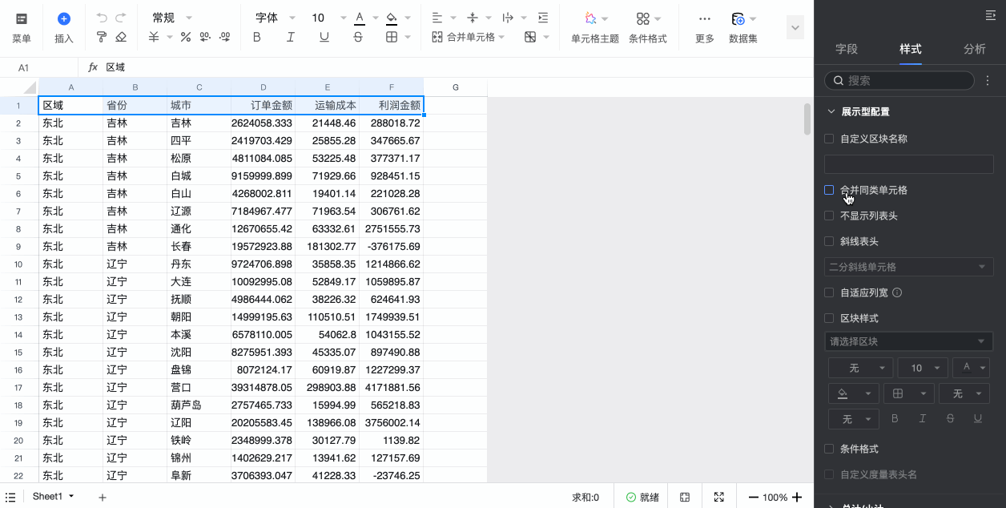Click the A1 name box
The height and width of the screenshot is (508, 1006).
(x=38, y=67)
